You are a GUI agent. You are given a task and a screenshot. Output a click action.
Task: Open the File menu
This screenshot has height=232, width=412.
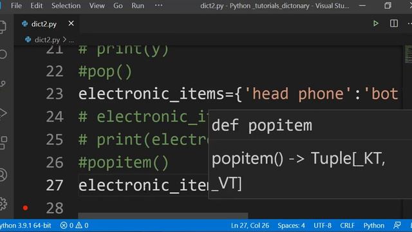click(x=16, y=6)
